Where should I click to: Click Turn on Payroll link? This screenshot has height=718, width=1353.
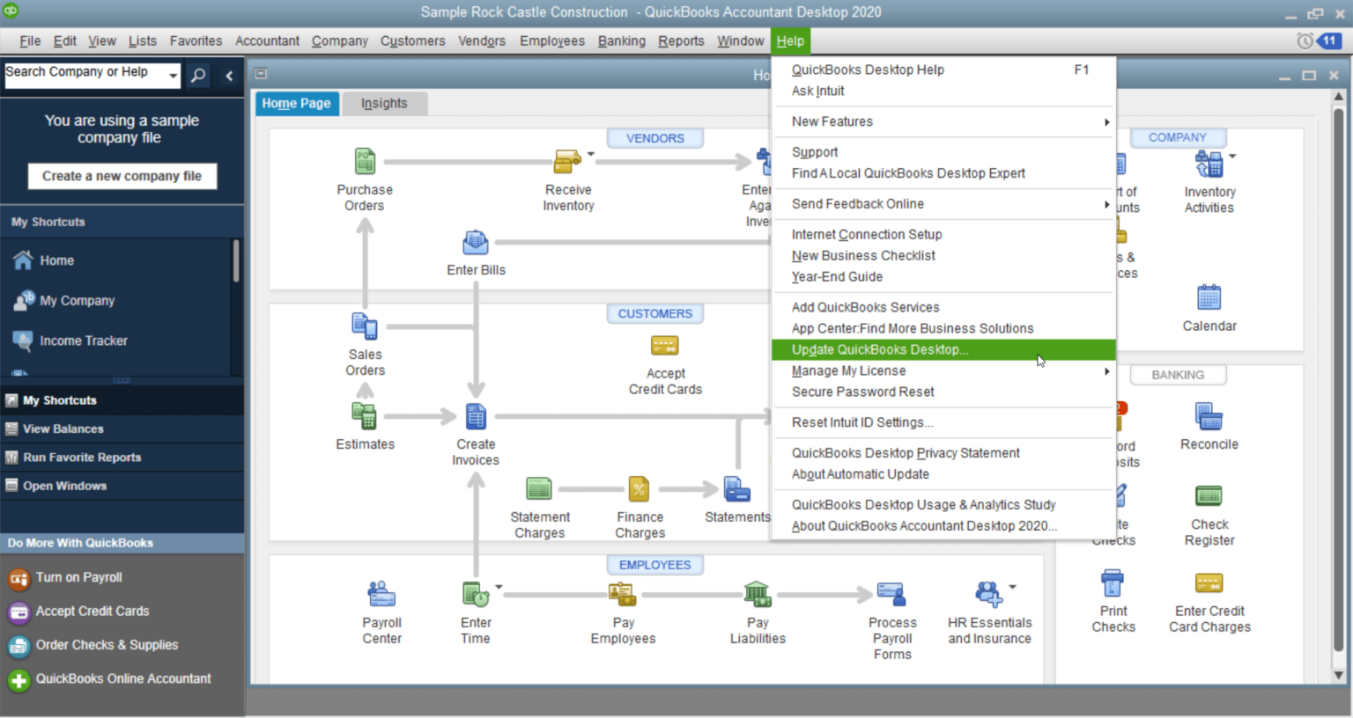tap(78, 578)
